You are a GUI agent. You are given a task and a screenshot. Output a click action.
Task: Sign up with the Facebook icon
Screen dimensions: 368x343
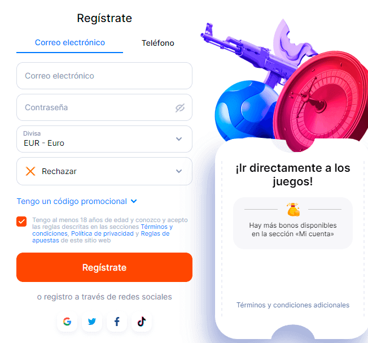pyautogui.click(x=117, y=322)
